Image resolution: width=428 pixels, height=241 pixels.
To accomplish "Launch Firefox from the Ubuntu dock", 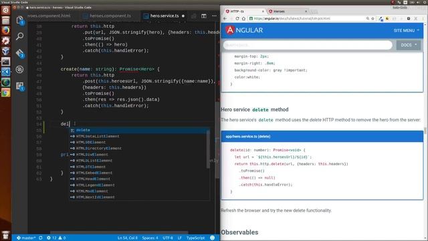I will [x=6, y=30].
